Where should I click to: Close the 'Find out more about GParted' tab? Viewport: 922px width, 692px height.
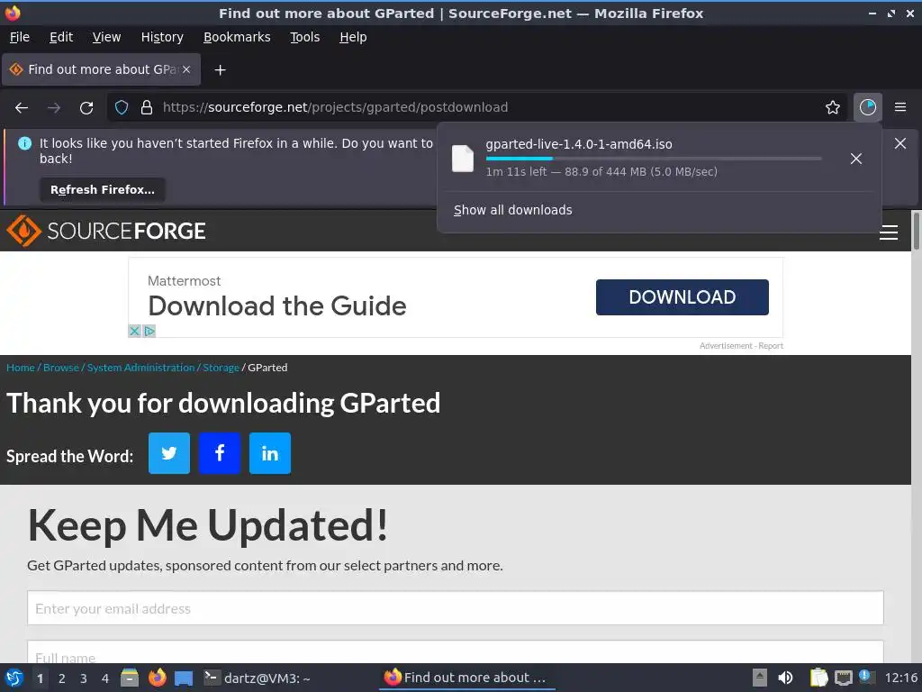pos(186,69)
